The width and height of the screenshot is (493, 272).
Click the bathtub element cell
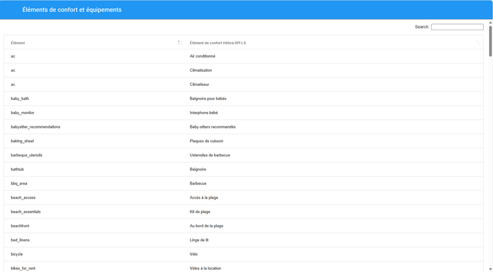point(17,170)
